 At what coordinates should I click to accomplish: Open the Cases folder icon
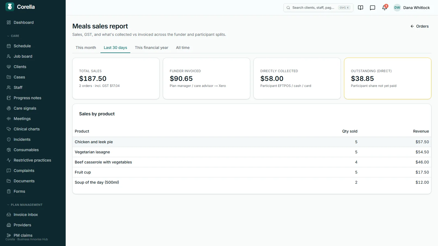tap(9, 77)
